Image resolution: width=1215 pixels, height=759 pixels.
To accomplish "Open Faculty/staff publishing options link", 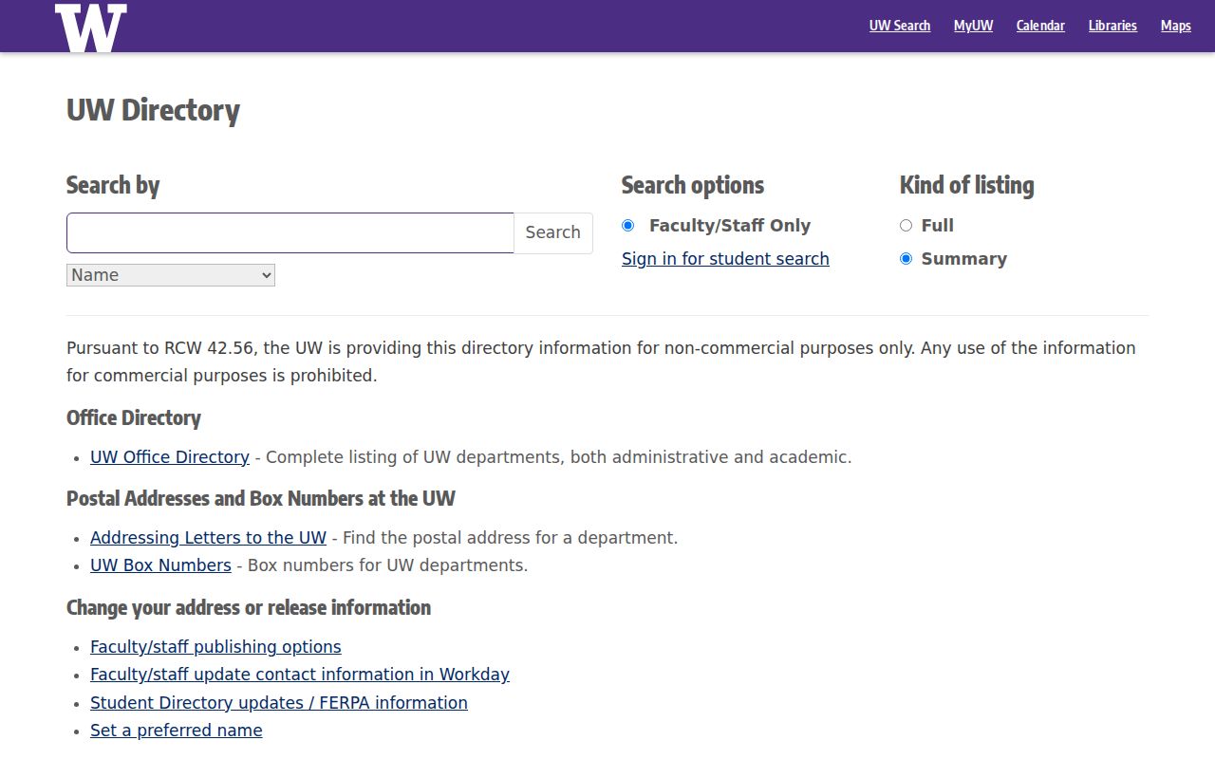I will click(215, 647).
